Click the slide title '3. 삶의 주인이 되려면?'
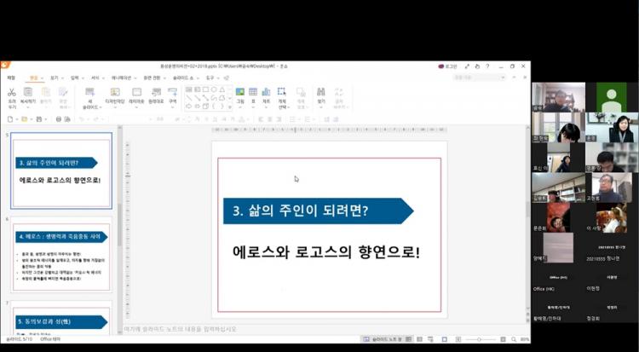Image resolution: width=639 pixels, height=352 pixels. 317,211
